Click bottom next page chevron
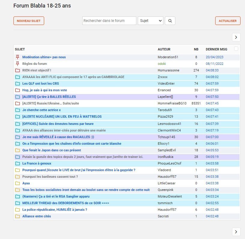The width and height of the screenshot is (245, 239). click(x=236, y=231)
